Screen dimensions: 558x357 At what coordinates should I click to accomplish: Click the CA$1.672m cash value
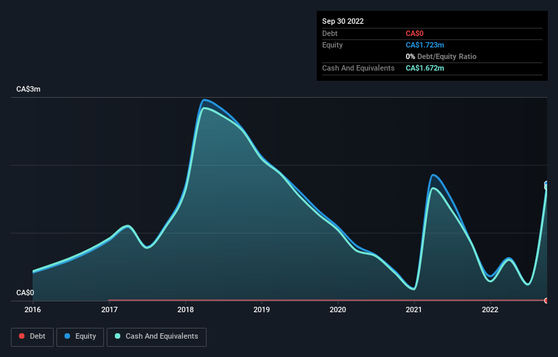[x=425, y=68]
